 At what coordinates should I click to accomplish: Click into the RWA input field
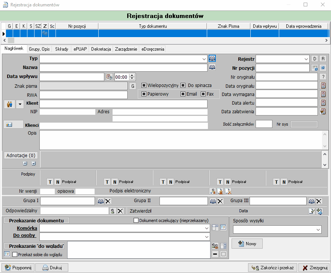tap(84, 95)
